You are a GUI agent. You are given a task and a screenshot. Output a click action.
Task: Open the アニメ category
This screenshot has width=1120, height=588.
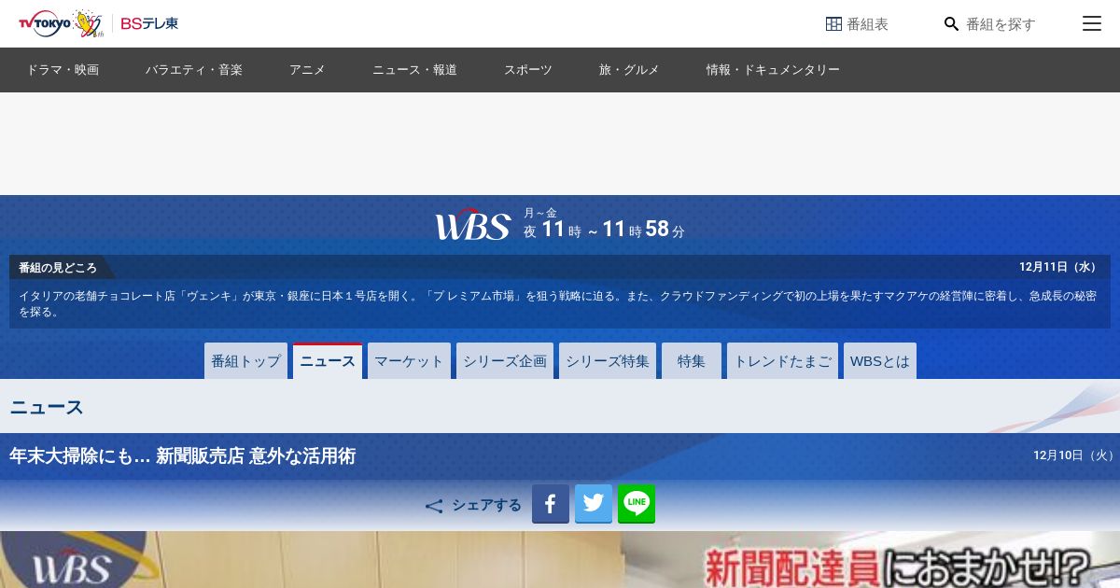(x=307, y=70)
